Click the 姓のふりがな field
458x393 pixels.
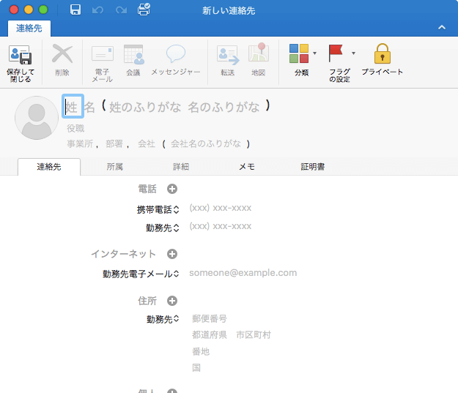(x=145, y=108)
